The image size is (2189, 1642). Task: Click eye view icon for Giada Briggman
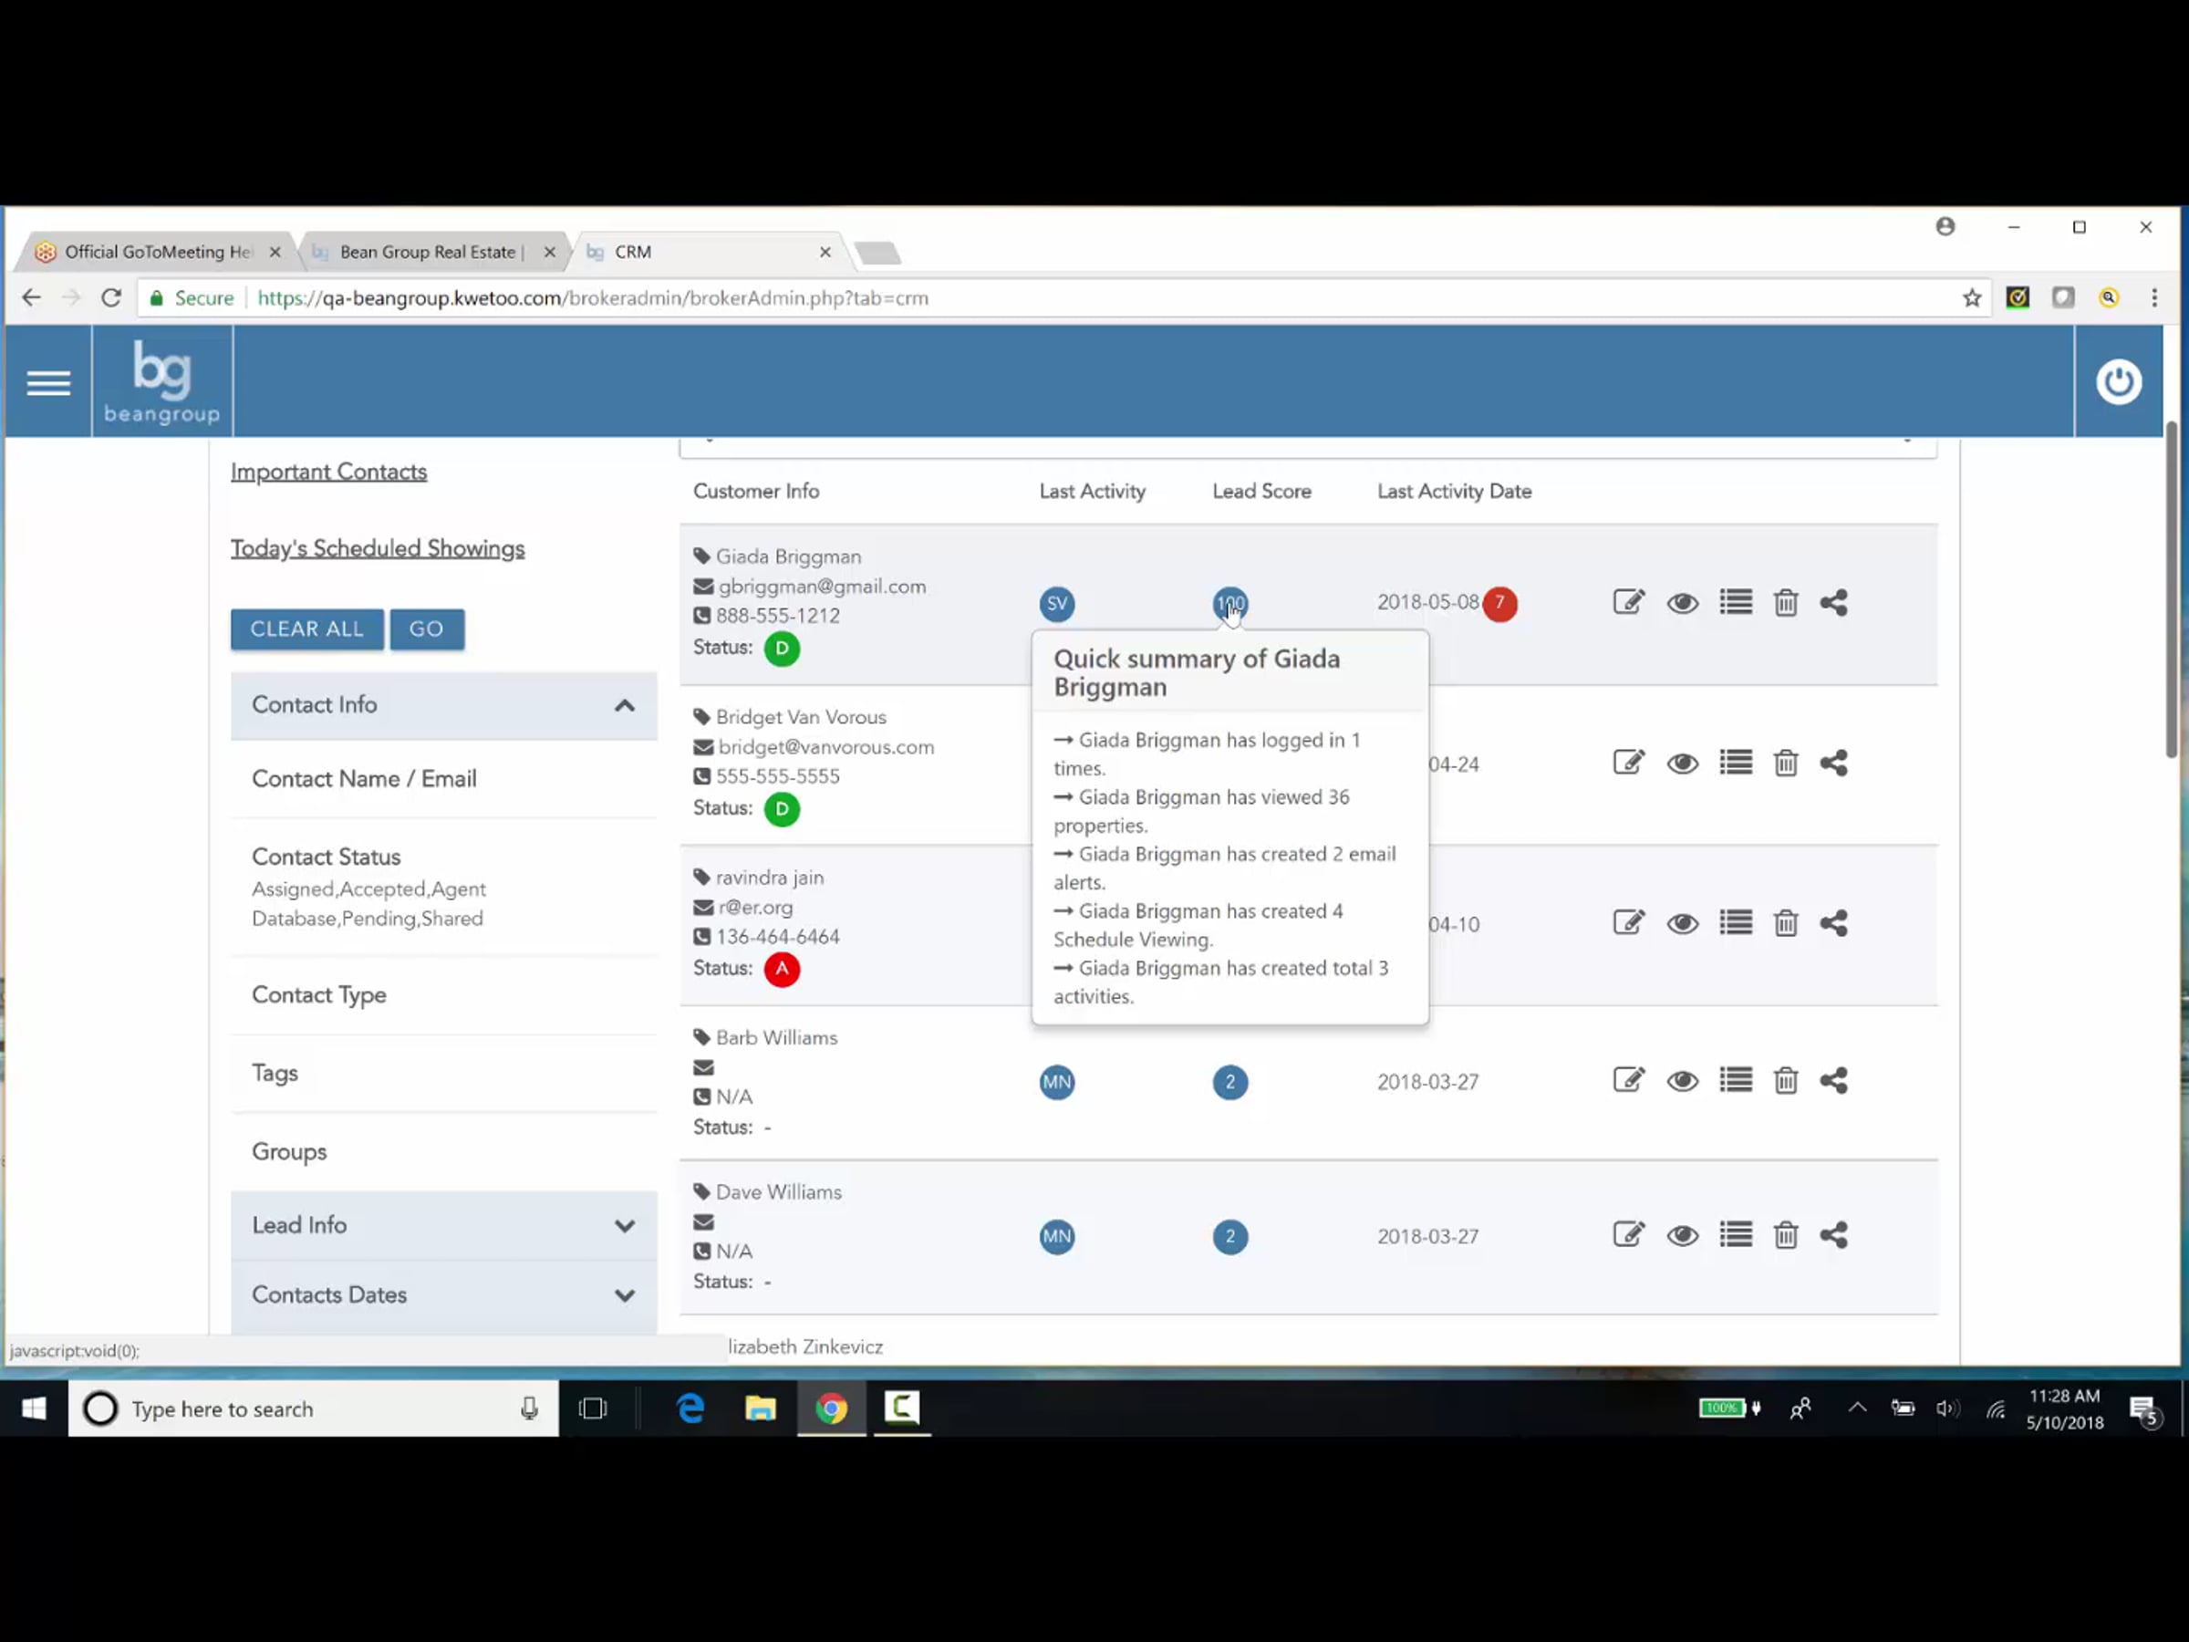1682,603
